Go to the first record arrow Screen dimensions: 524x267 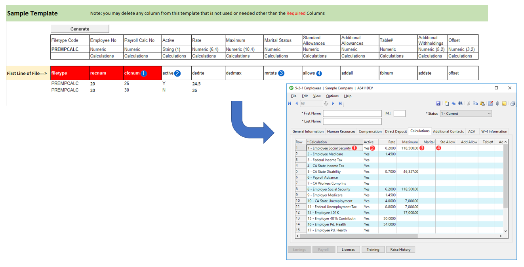pyautogui.click(x=290, y=104)
